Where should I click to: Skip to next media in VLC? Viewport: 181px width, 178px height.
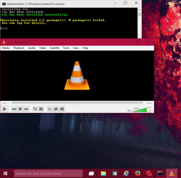click(x=26, y=109)
